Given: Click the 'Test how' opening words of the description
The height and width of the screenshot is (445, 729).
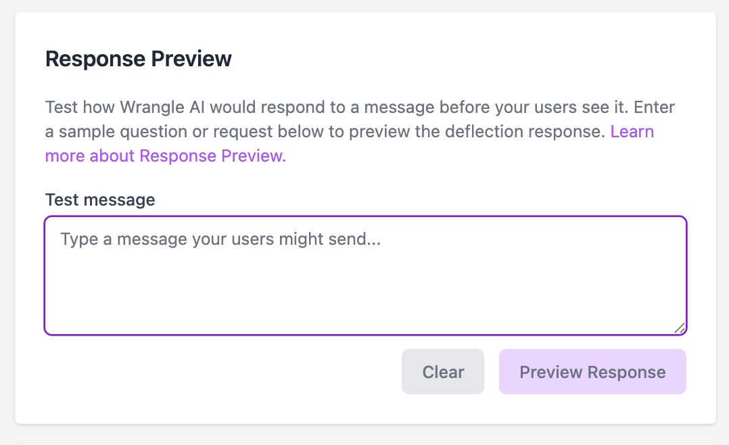Looking at the screenshot, I should 80,108.
